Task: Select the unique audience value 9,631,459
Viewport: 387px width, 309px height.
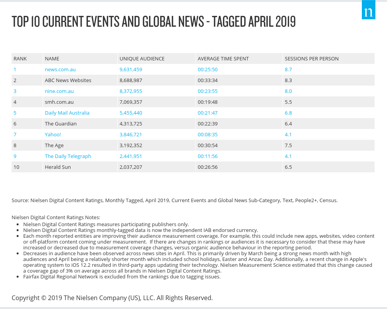Action: coord(131,69)
